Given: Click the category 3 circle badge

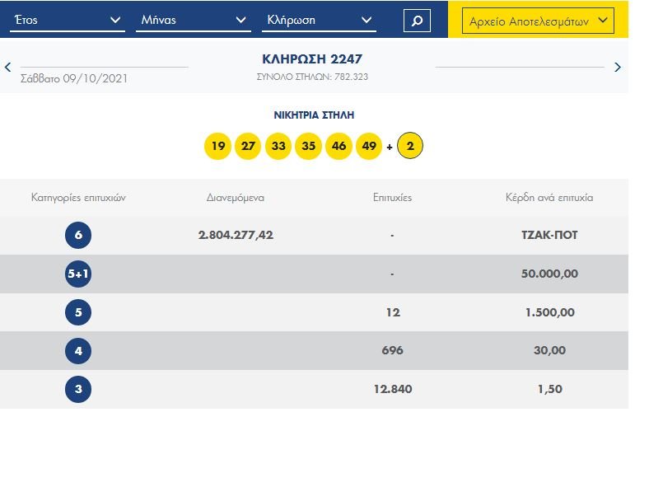Looking at the screenshot, I should 78,390.
